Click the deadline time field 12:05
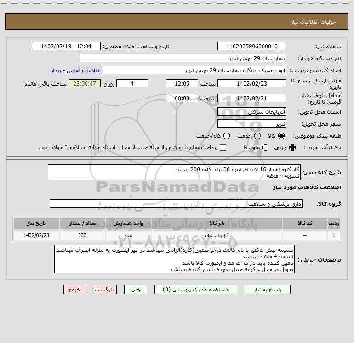The height and width of the screenshot is (343, 354). [182, 83]
